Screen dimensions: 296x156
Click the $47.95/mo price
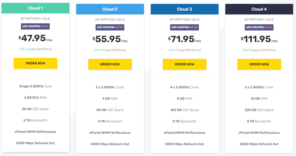pos(35,38)
